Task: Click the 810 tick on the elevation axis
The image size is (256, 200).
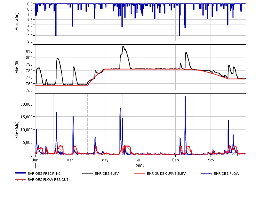Action: click(x=29, y=51)
